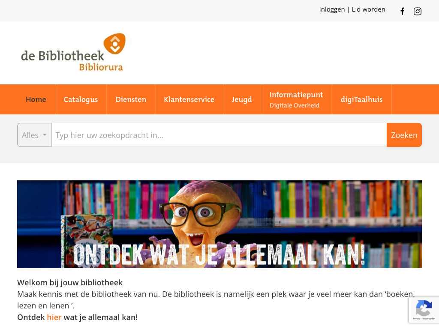Click the search query input field

click(219, 135)
